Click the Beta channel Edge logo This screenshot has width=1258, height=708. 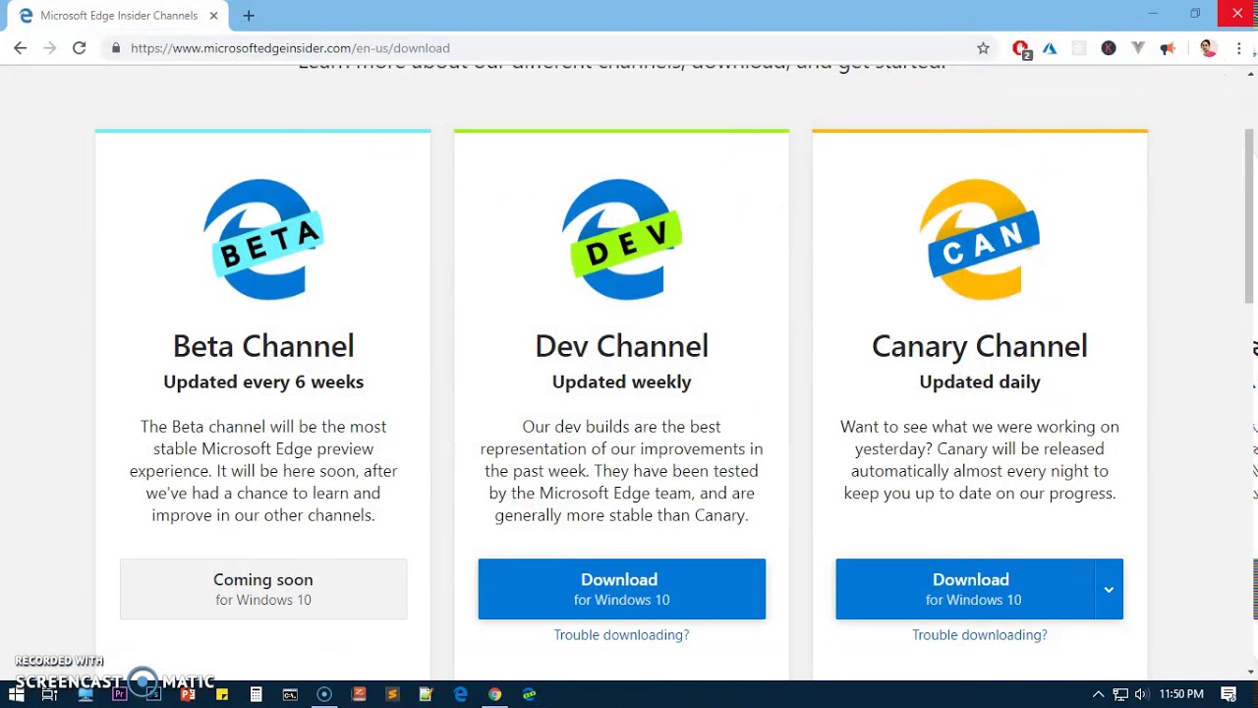(x=263, y=239)
